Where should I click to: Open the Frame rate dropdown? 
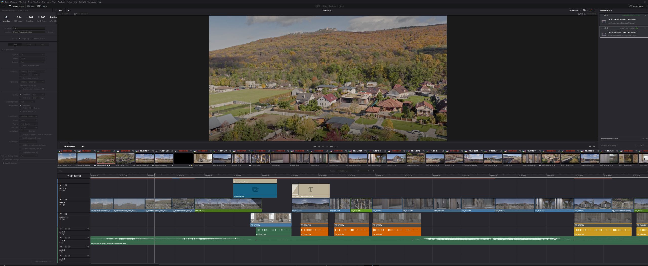click(32, 82)
